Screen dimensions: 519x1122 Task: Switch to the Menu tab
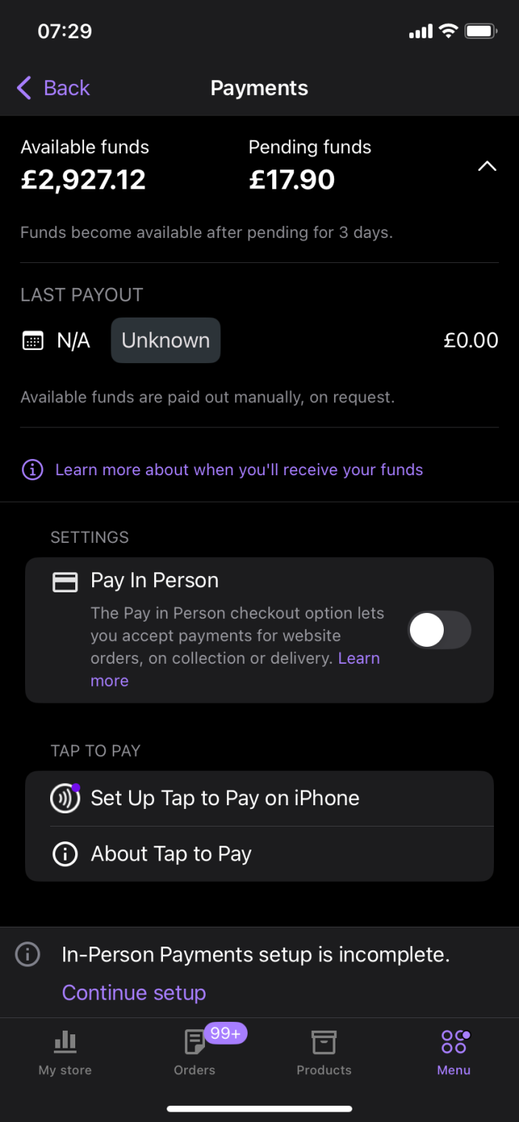coord(453,1050)
